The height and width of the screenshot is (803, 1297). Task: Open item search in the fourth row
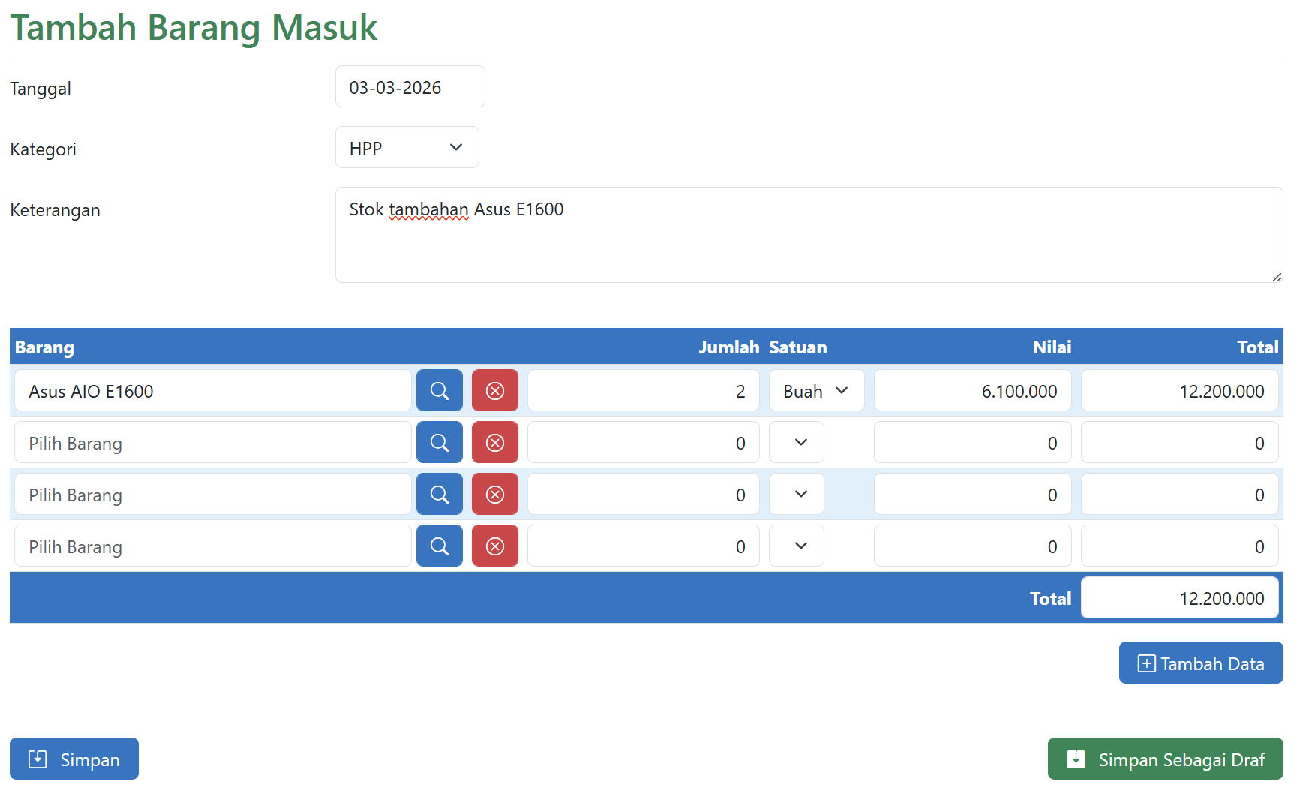(x=440, y=546)
